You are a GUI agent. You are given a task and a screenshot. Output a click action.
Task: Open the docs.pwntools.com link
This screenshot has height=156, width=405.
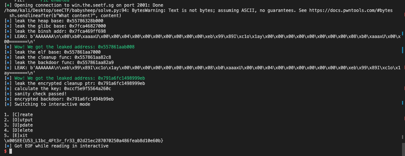click(357, 11)
